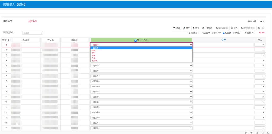
Task: Sort by 班级 column sort icon
Action: (x=28, y=40)
